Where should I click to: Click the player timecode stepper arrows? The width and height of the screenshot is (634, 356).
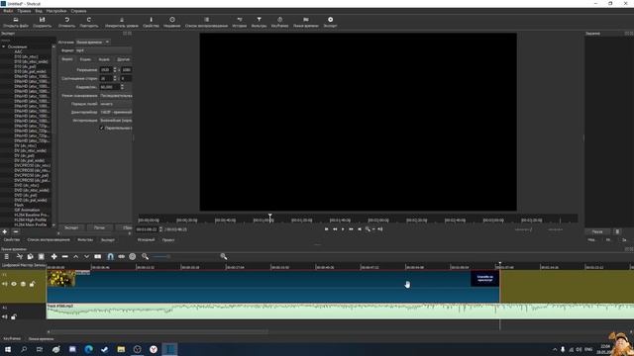[x=160, y=229]
